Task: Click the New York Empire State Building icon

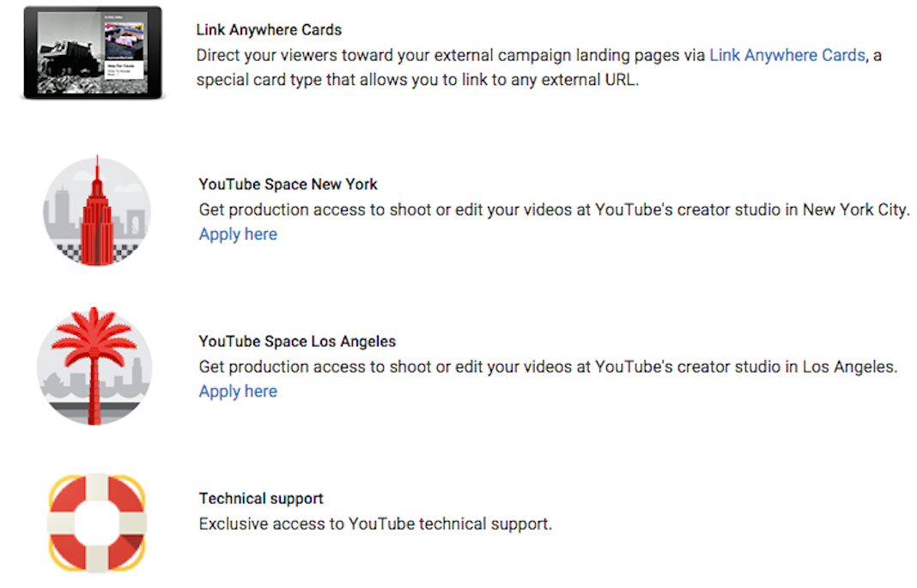Action: [97, 211]
